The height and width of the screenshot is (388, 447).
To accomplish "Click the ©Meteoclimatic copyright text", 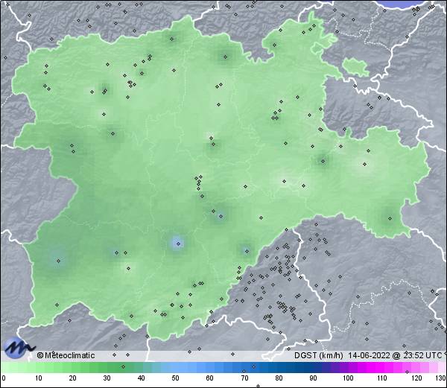I will tap(66, 355).
